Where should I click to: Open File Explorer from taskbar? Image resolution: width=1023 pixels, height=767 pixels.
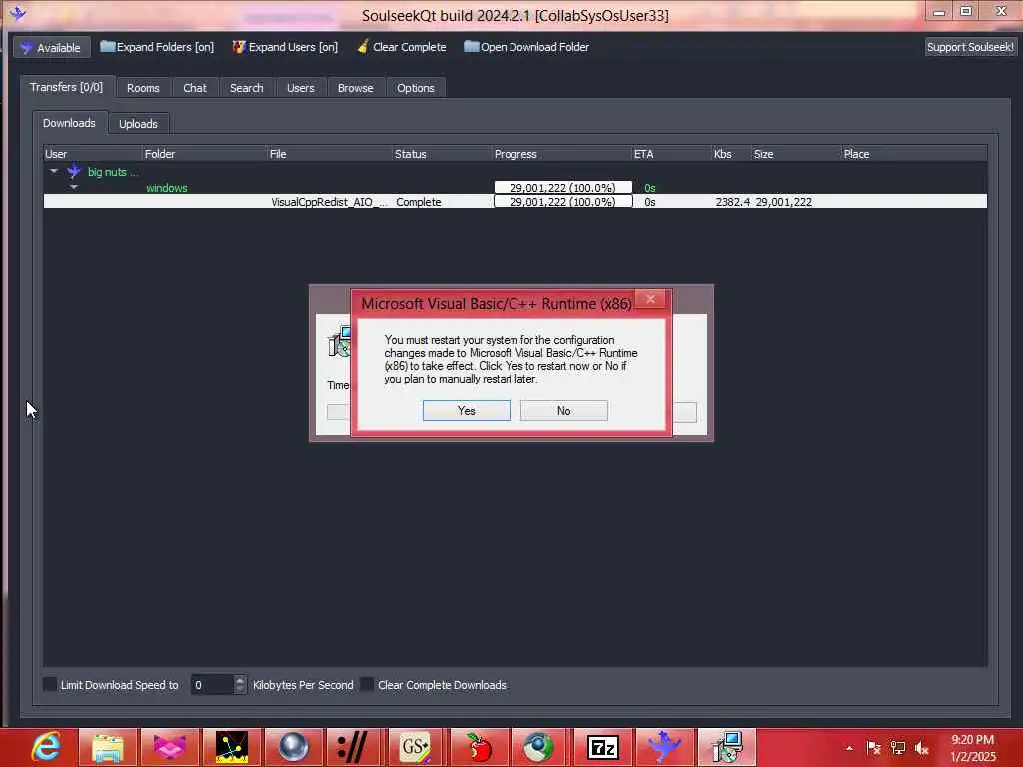click(108, 747)
